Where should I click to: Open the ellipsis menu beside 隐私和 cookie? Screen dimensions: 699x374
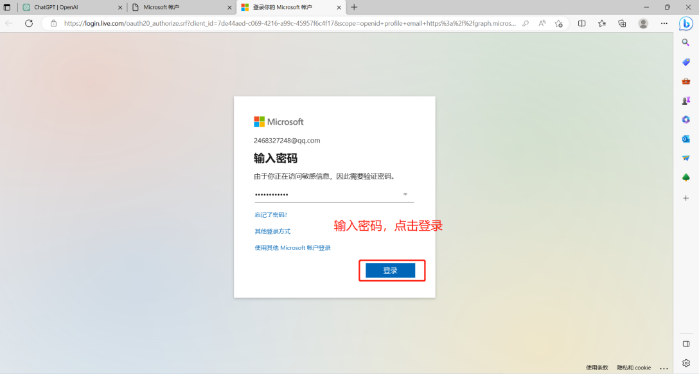pyautogui.click(x=662, y=368)
